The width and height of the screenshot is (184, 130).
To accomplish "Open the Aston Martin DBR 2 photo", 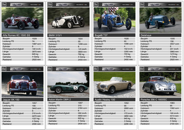I will point(69,85).
